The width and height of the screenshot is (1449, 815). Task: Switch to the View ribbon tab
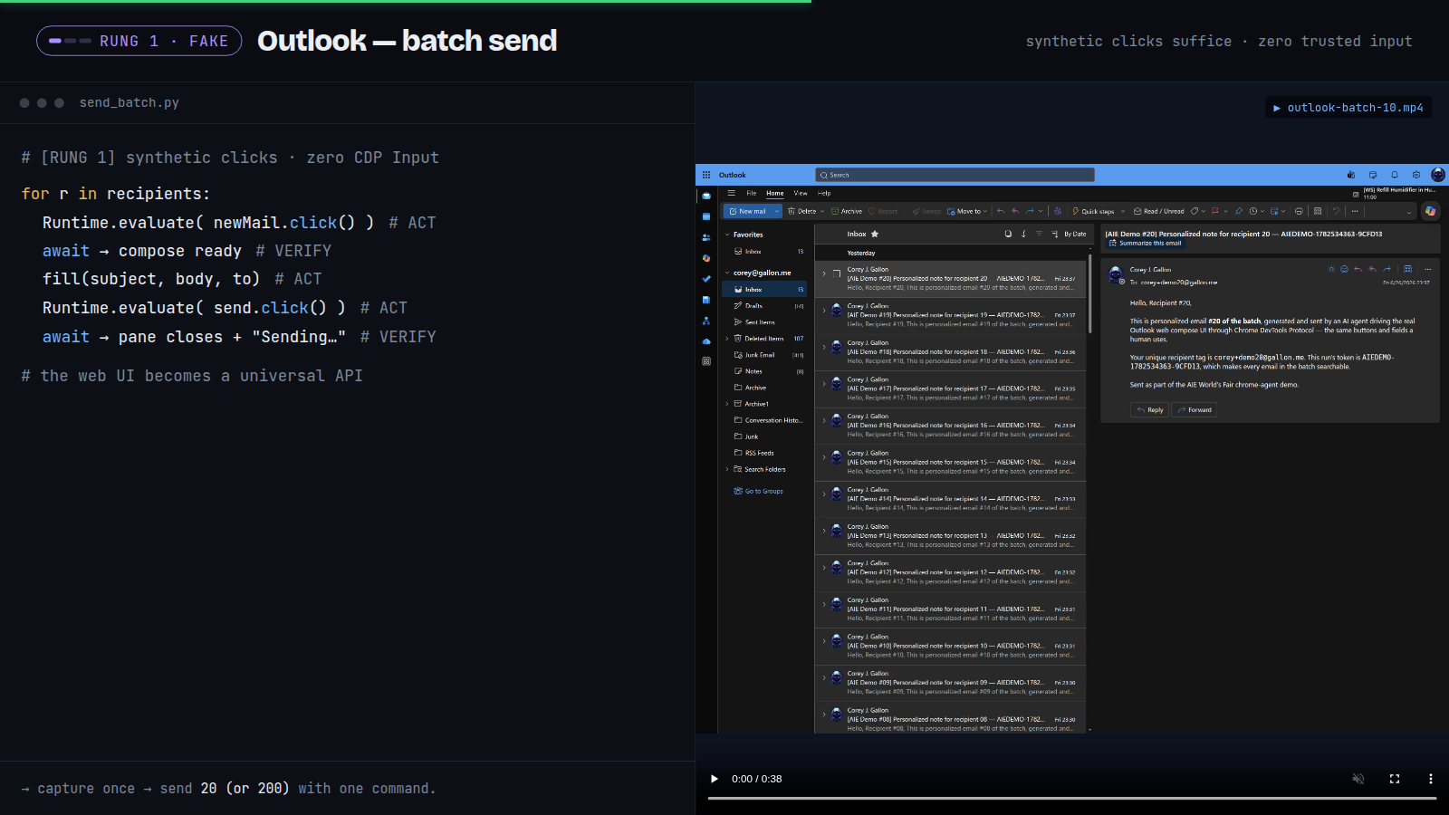pyautogui.click(x=801, y=193)
